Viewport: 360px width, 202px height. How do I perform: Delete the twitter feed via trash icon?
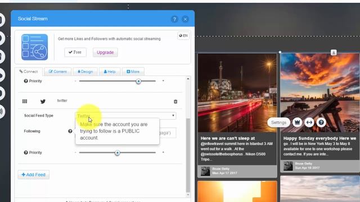(175, 102)
